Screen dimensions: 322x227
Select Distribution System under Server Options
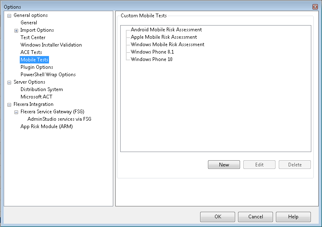coord(42,89)
